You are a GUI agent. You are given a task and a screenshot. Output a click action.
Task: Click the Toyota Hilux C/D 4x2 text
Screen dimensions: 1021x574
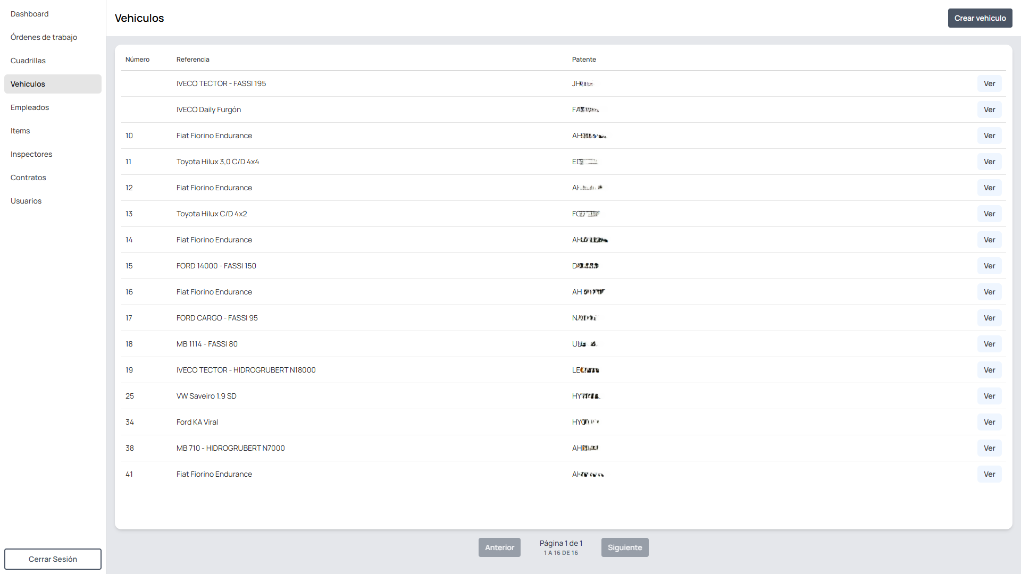pos(212,214)
